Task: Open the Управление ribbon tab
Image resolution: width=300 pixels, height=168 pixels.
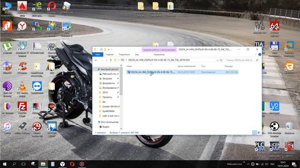Action: [x=159, y=55]
